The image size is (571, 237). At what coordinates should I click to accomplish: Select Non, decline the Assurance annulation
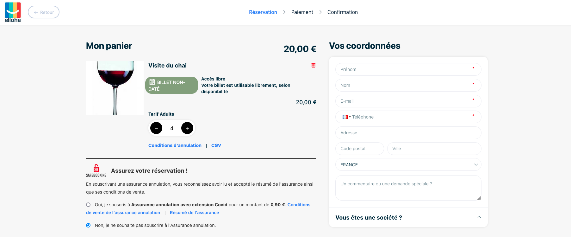88,225
